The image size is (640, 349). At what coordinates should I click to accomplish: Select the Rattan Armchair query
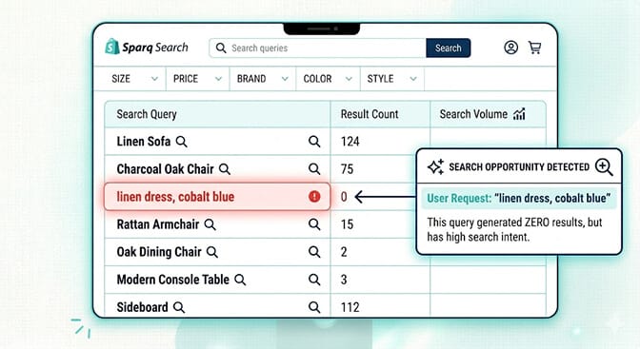(217, 224)
